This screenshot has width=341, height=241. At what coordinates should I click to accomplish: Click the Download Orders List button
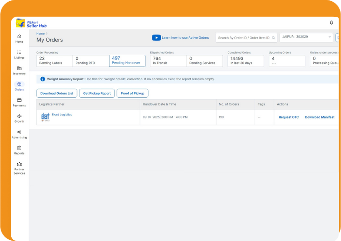pyautogui.click(x=57, y=93)
